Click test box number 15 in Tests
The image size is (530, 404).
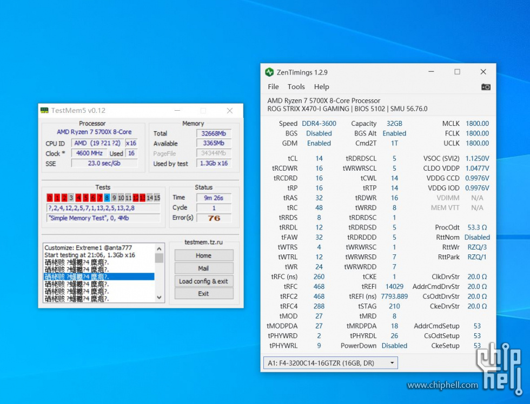(x=157, y=198)
